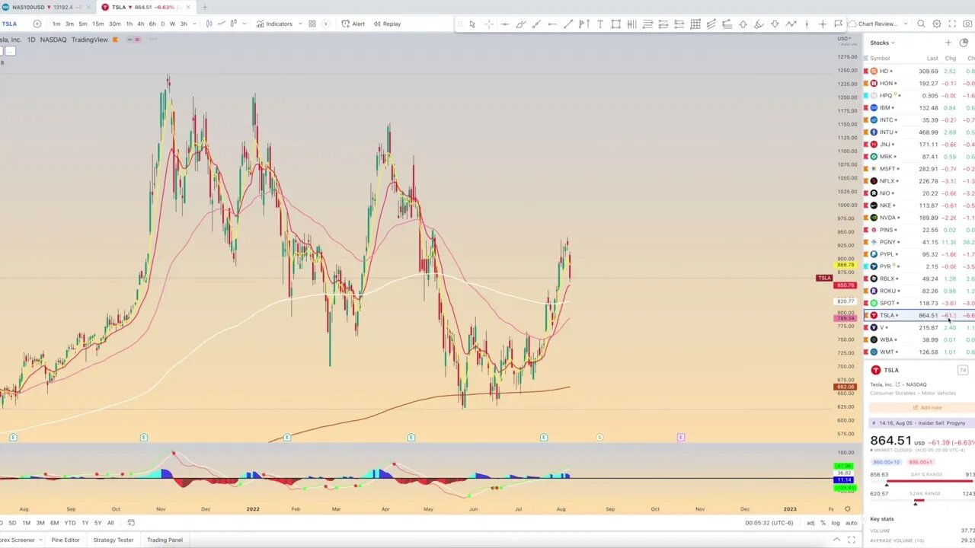Enter fullscreen mode

pos(952,24)
